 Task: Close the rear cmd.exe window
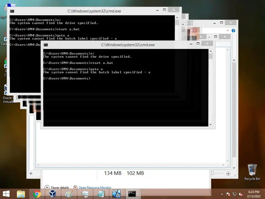point(174,10)
